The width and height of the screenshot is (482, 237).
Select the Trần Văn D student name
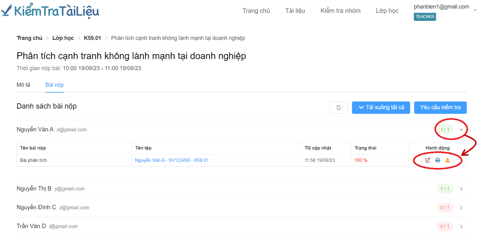click(31, 226)
